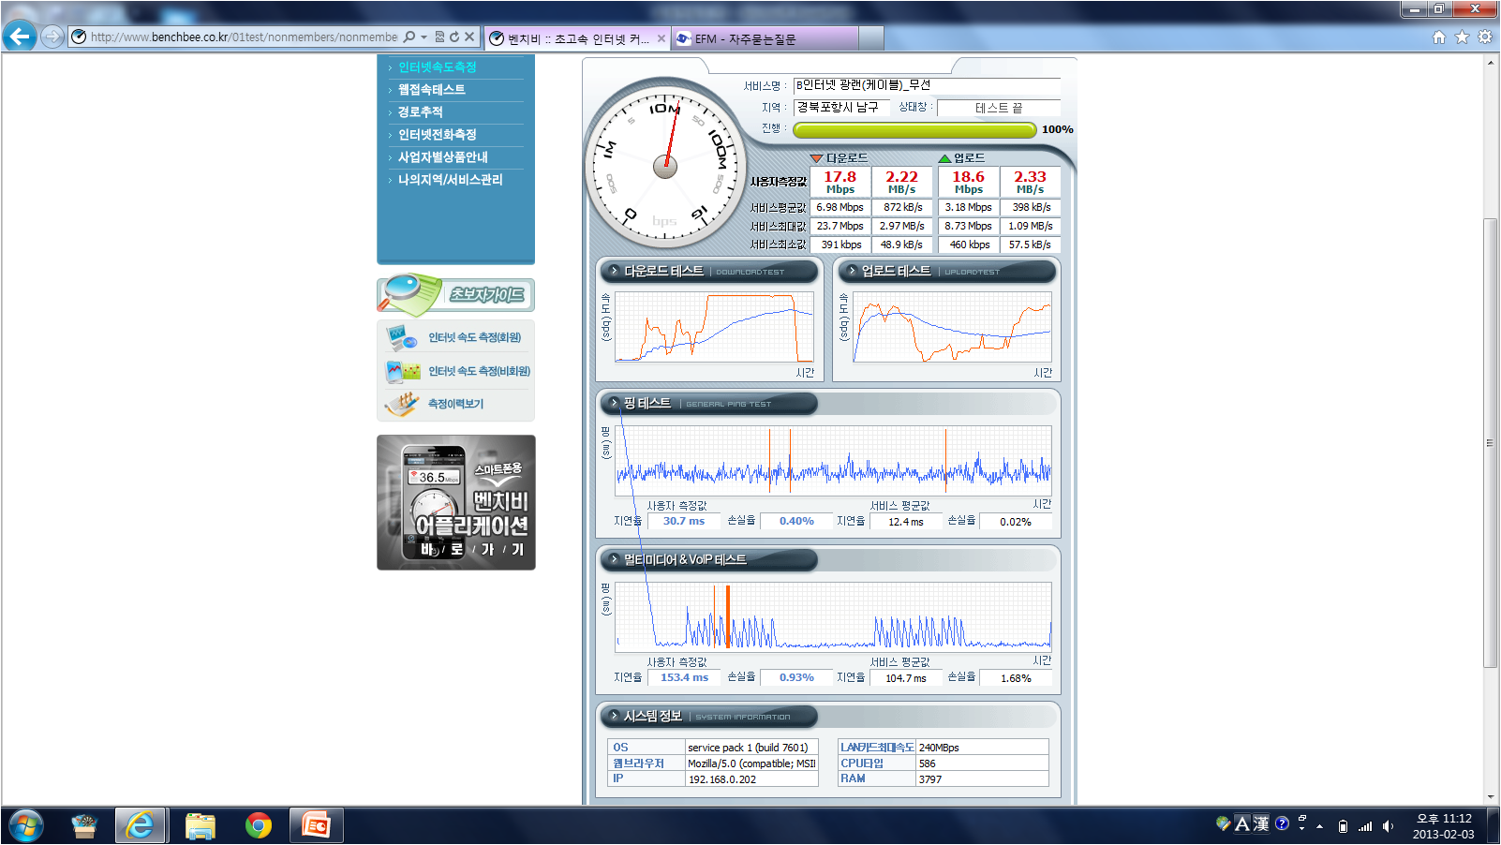Check the battery icon in system tray
This screenshot has width=1501, height=845.
pyautogui.click(x=1343, y=826)
